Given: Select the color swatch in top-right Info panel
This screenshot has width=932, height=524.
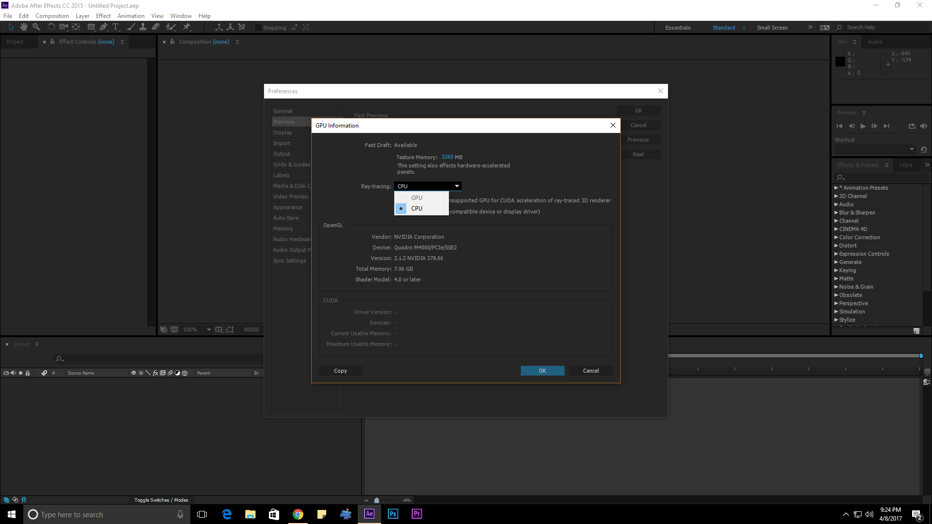Looking at the screenshot, I should (840, 62).
